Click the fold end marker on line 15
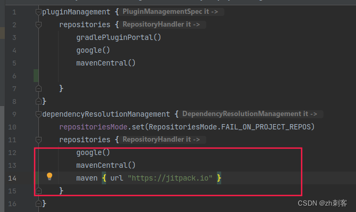Viewport: 356px width, 212px height. coord(38,191)
